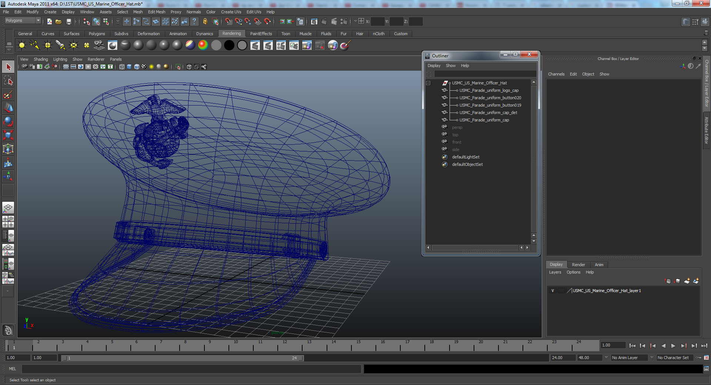Open the Character Set dropdown arrow
This screenshot has height=385, width=711.
point(652,358)
